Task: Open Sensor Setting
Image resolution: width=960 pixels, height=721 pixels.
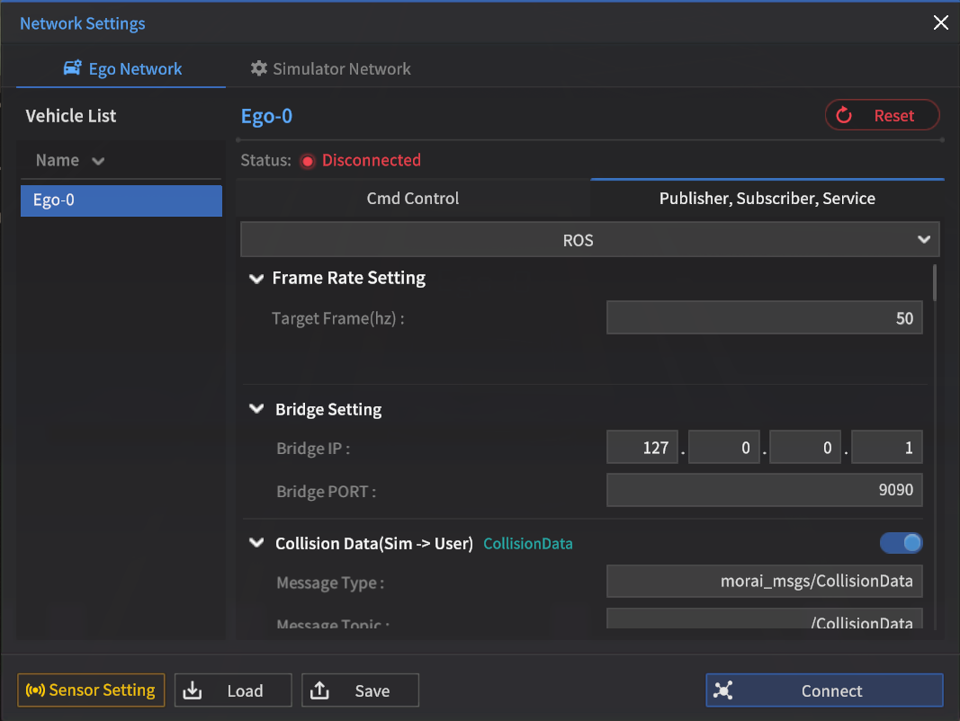Action: click(x=91, y=690)
